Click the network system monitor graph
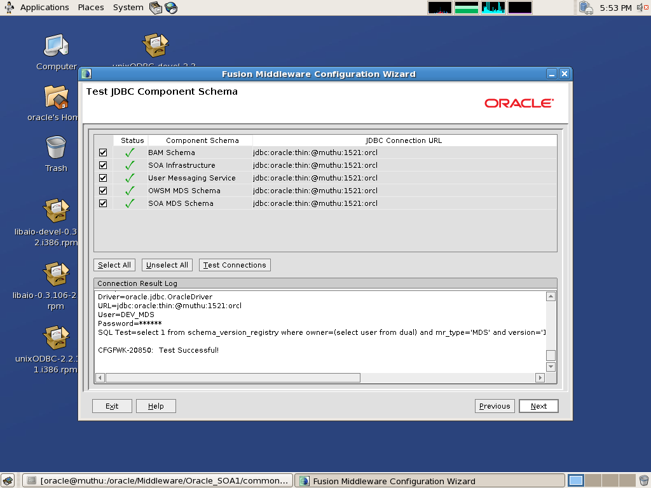 pyautogui.click(x=493, y=8)
